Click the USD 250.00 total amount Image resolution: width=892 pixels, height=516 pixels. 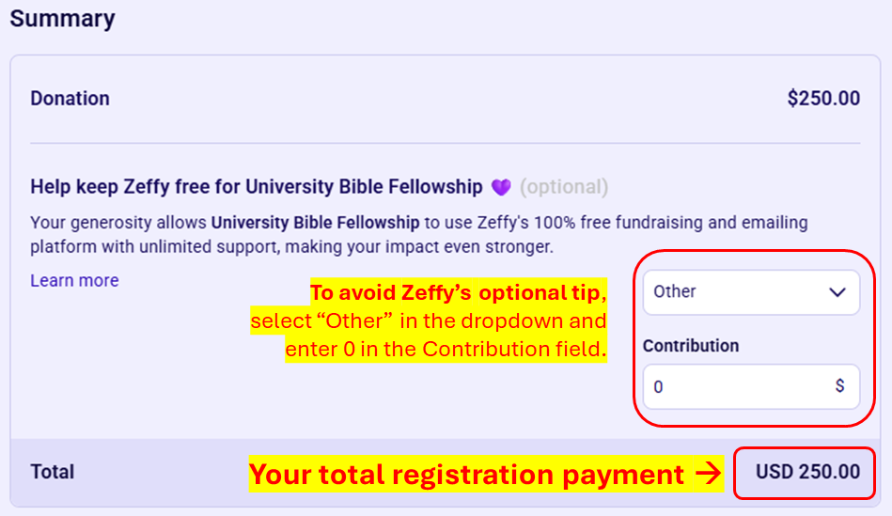[x=807, y=472]
